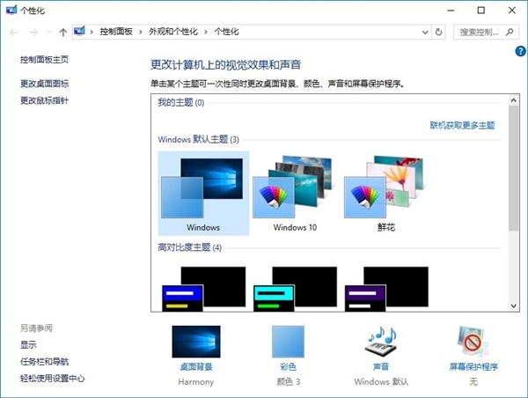Click 联机获取更多主题 link

462,126
